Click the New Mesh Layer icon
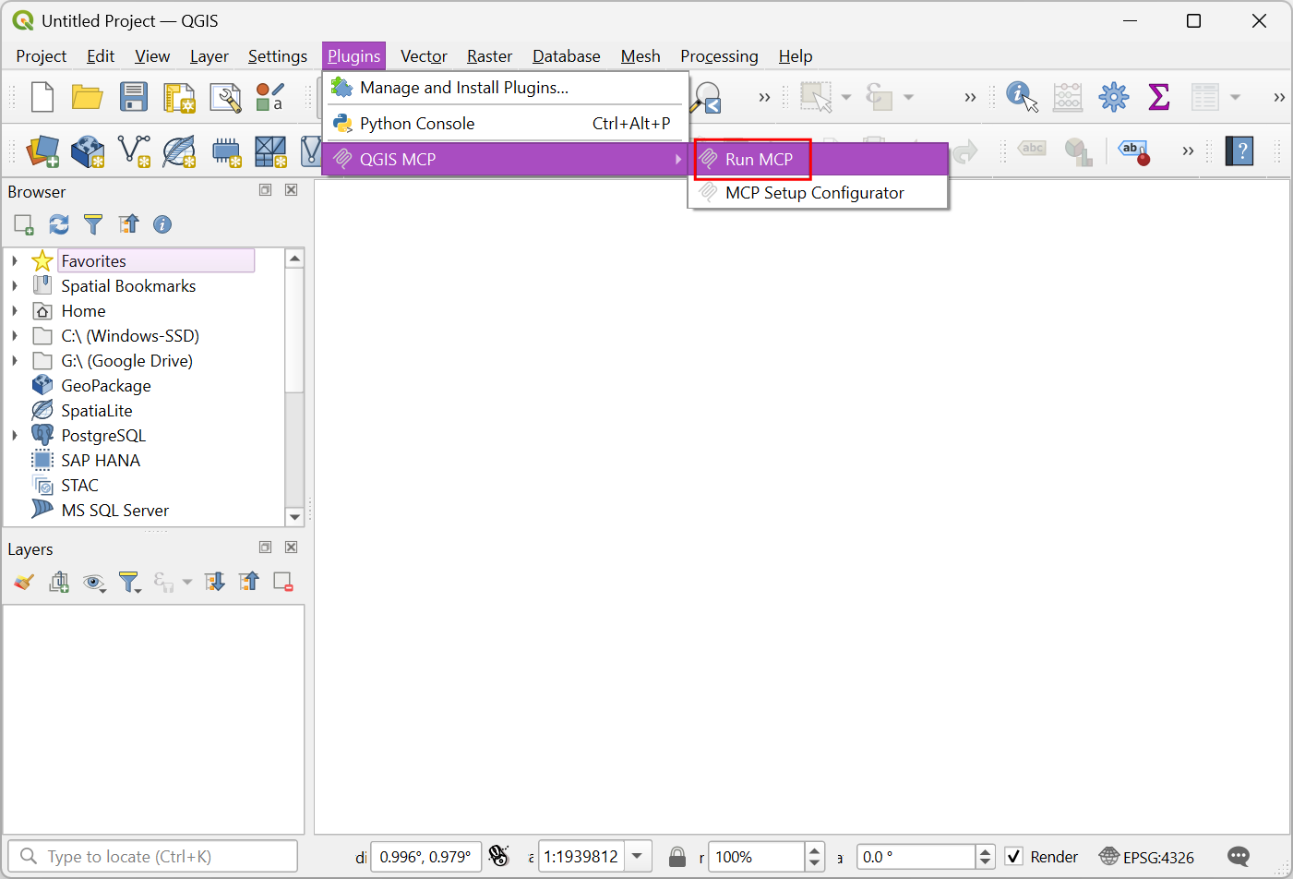 click(x=269, y=151)
